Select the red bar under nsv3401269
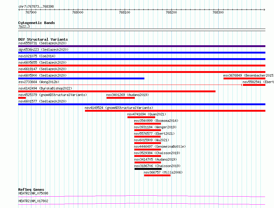 pyautogui.click(x=121, y=98)
